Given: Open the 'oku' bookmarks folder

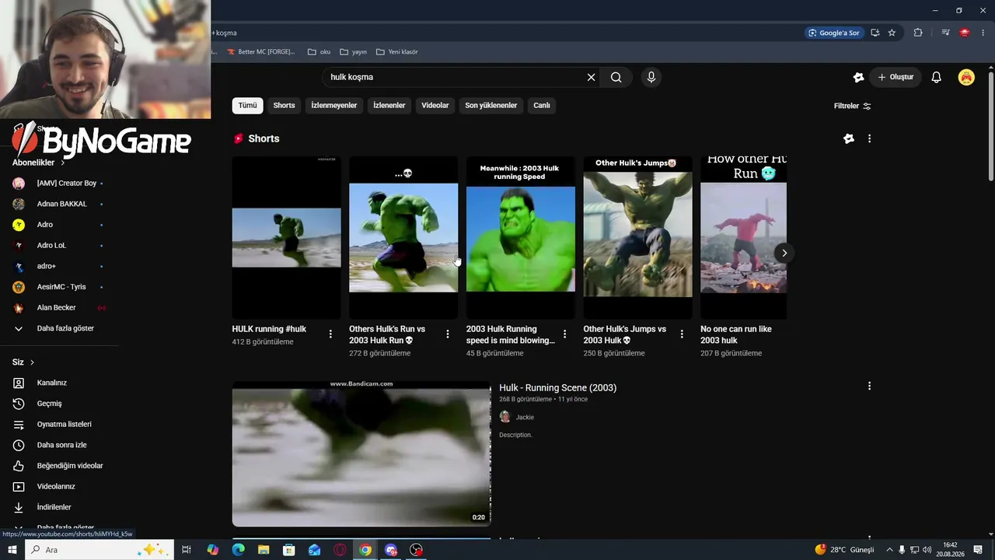Looking at the screenshot, I should tap(319, 52).
